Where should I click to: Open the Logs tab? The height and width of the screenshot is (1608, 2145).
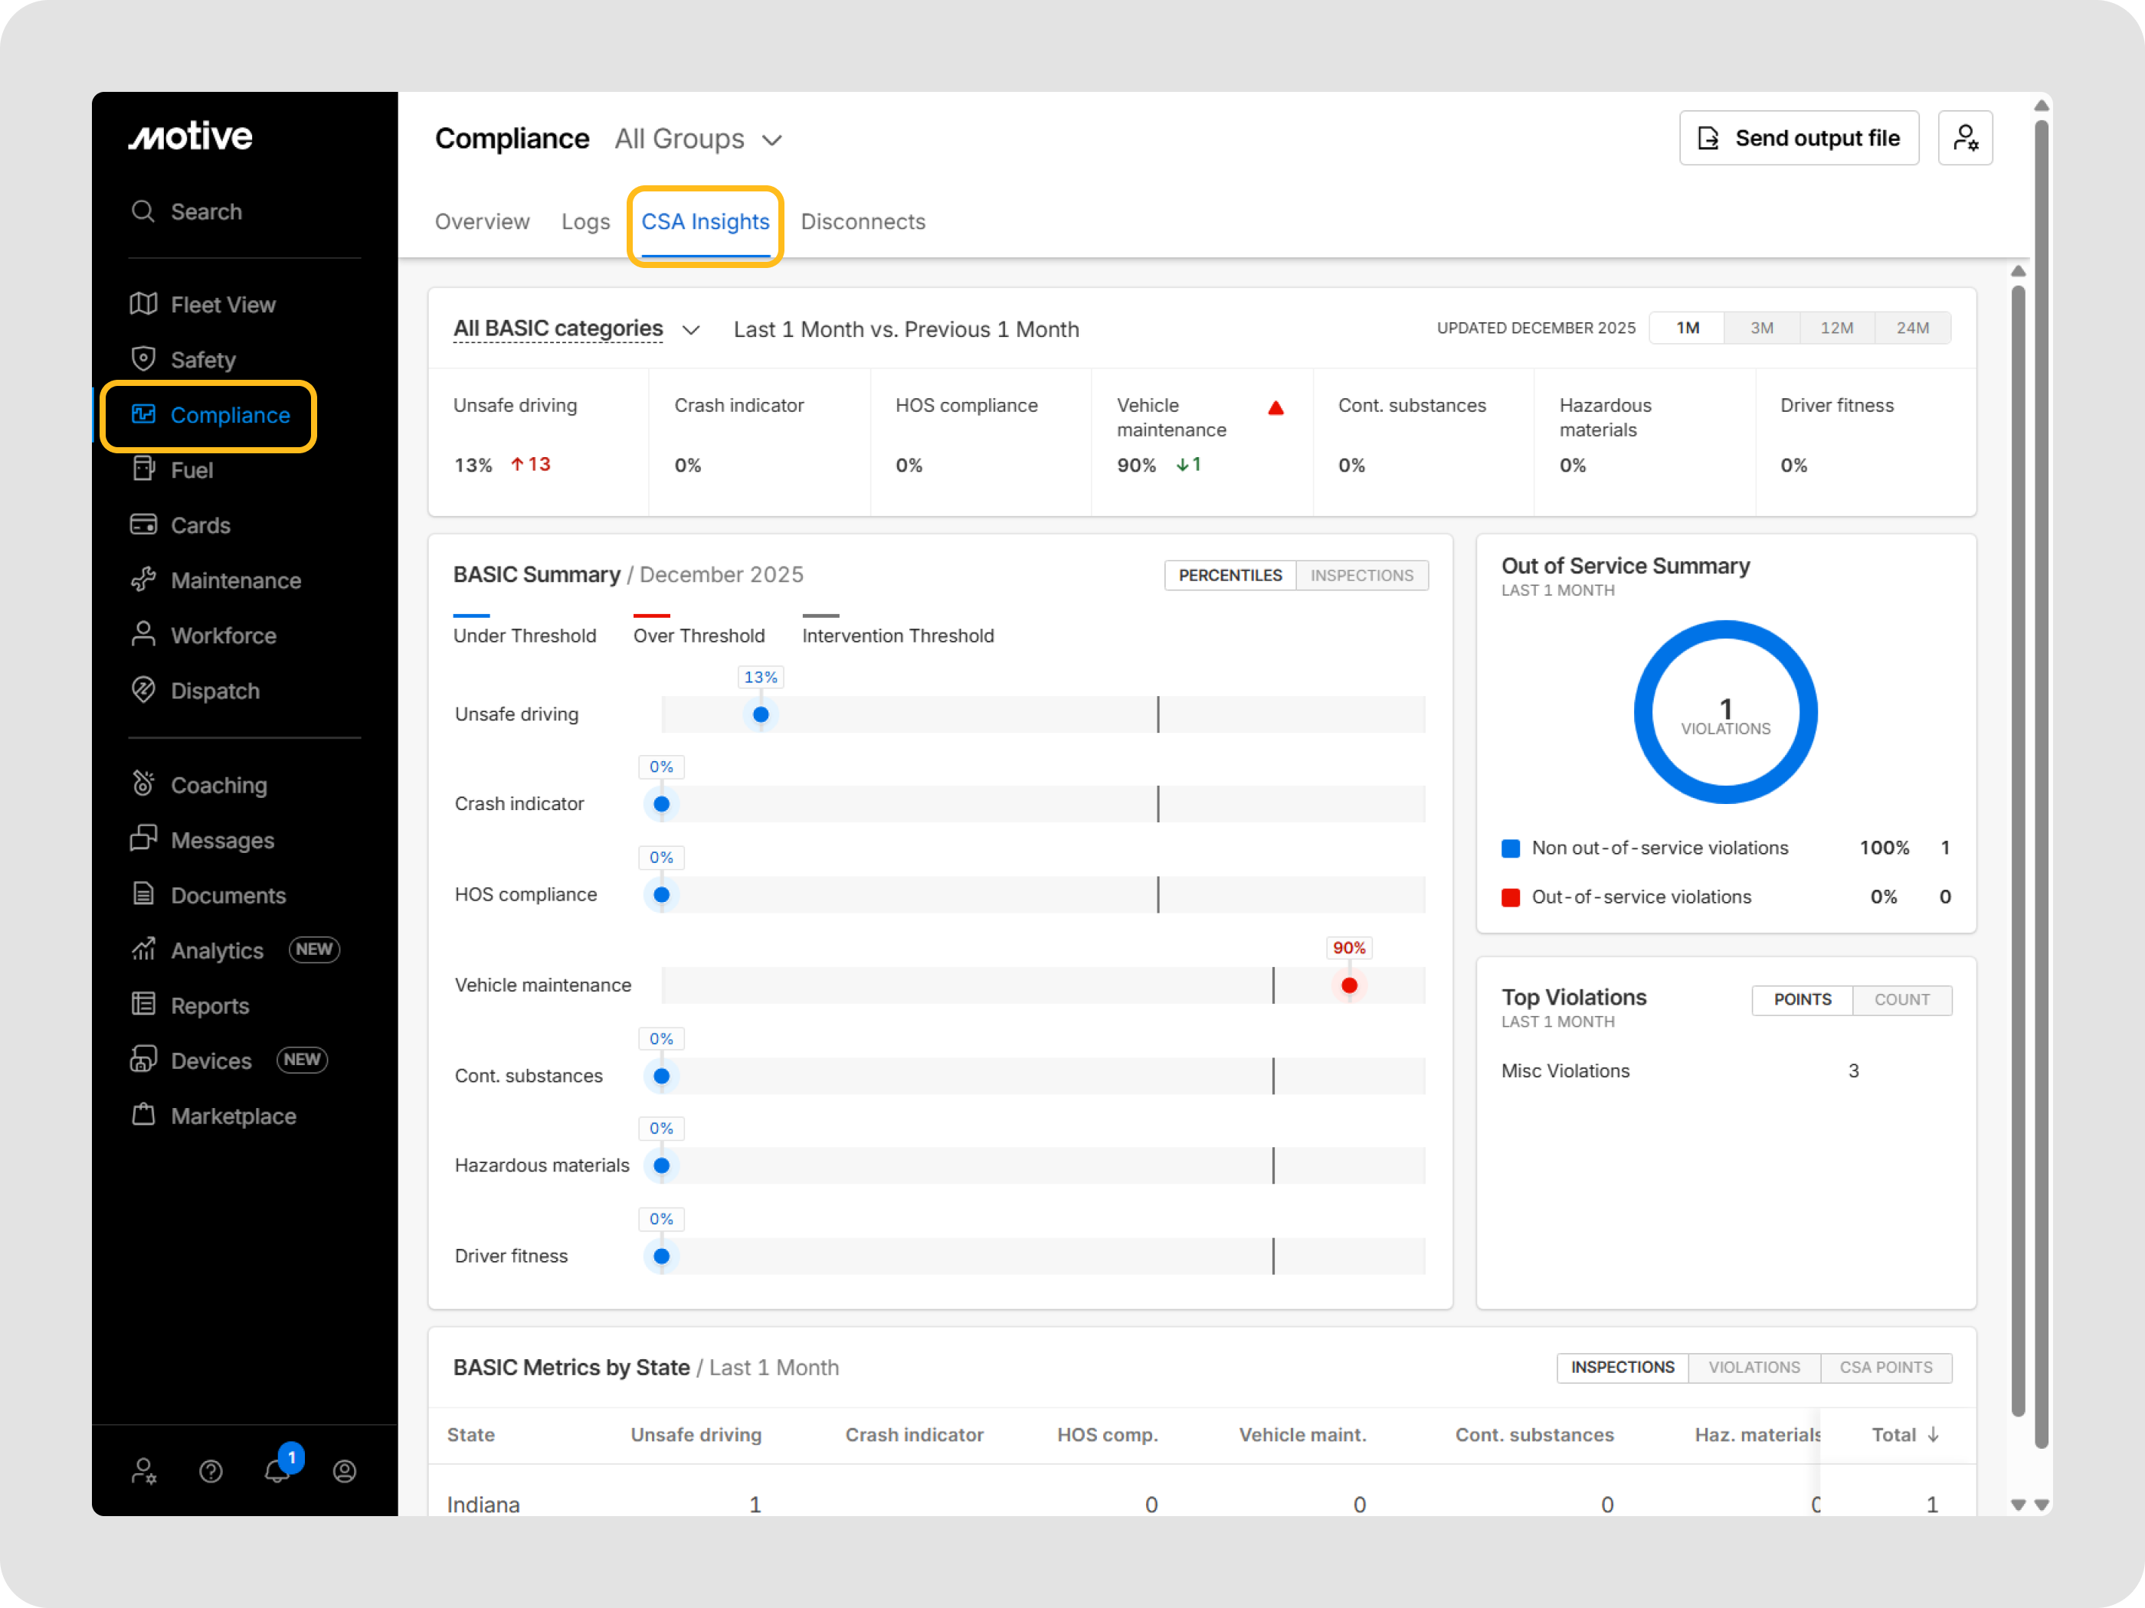click(x=585, y=222)
